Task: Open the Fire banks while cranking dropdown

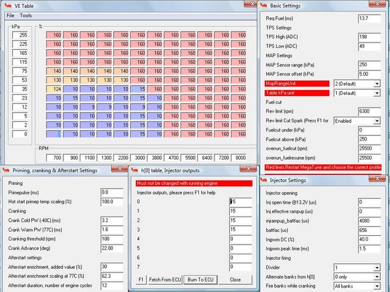Action: tap(378, 285)
